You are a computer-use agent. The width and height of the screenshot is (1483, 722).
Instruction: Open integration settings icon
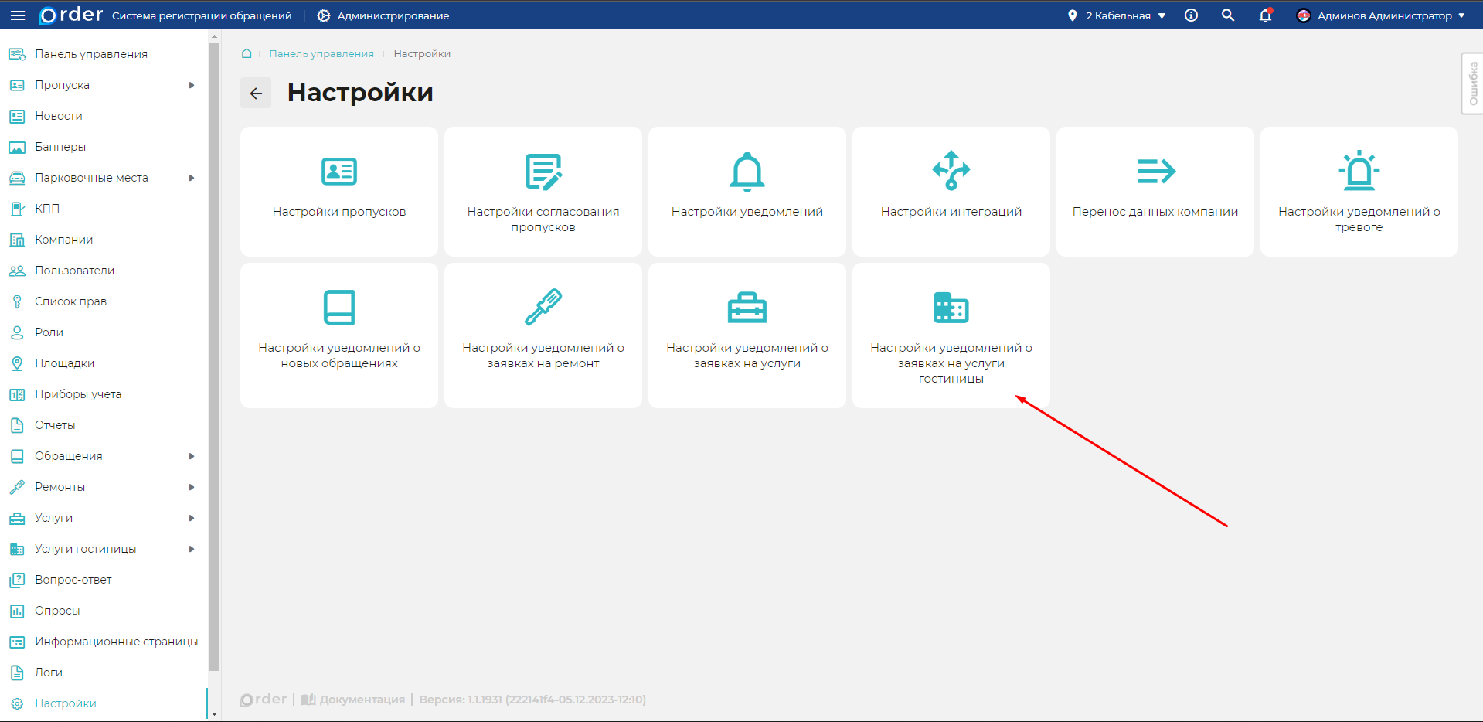[x=951, y=171]
